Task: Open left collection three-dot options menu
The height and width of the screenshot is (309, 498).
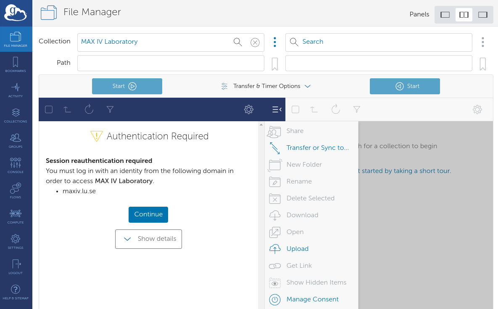Action: pyautogui.click(x=275, y=42)
